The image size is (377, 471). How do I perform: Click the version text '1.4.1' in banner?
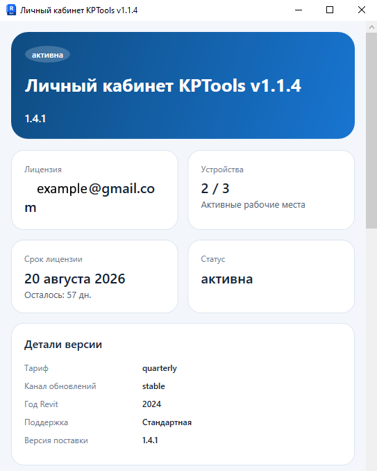(35, 119)
